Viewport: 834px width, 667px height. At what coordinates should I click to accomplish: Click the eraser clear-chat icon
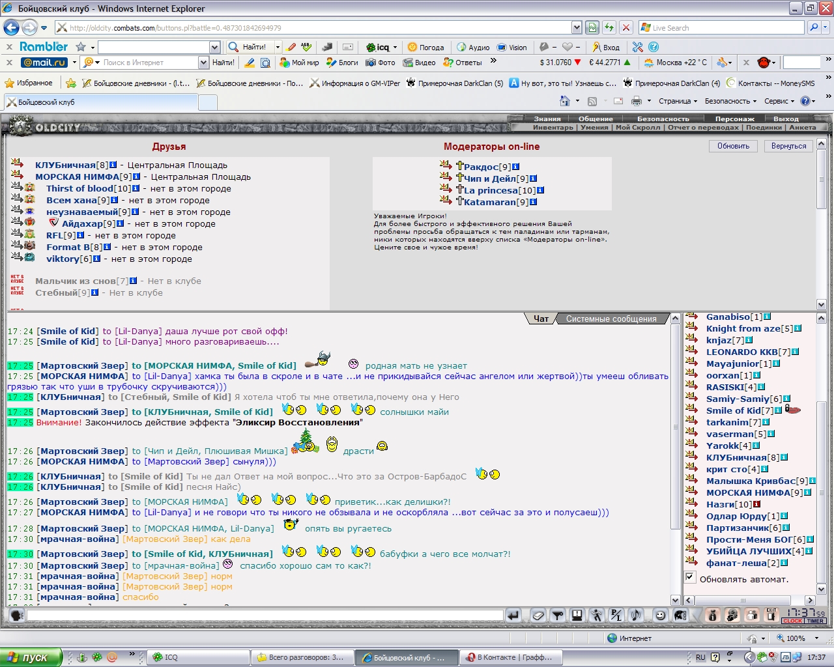coord(538,615)
